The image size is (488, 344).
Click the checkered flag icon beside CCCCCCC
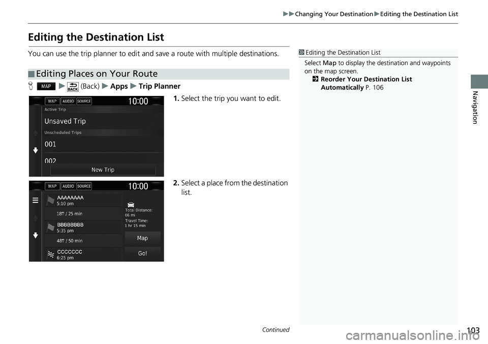[x=50, y=255]
